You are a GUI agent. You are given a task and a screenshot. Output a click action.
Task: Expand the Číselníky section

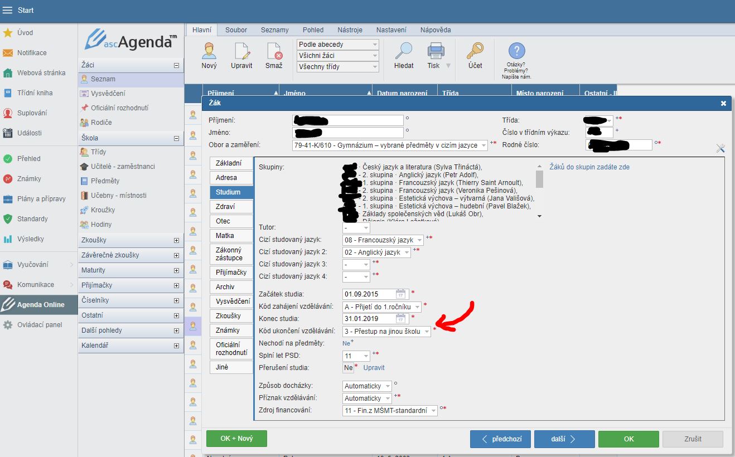coord(177,300)
